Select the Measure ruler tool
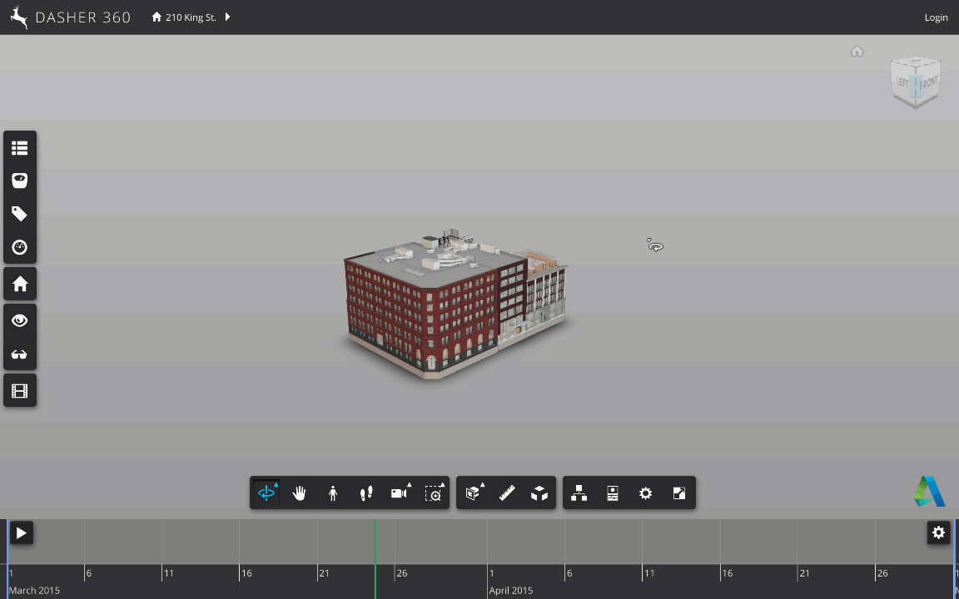Image resolution: width=959 pixels, height=599 pixels. click(x=506, y=493)
